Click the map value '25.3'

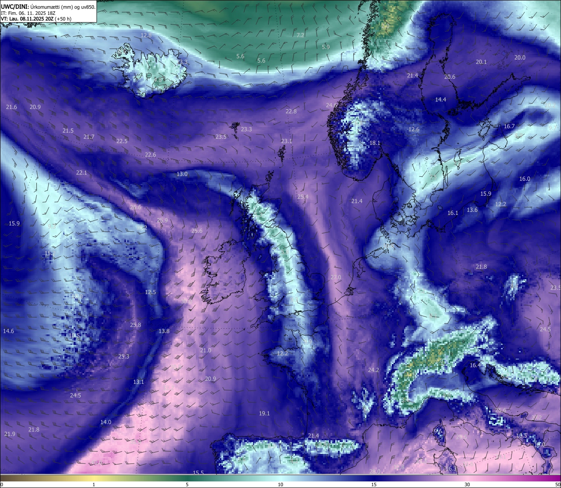(124, 357)
